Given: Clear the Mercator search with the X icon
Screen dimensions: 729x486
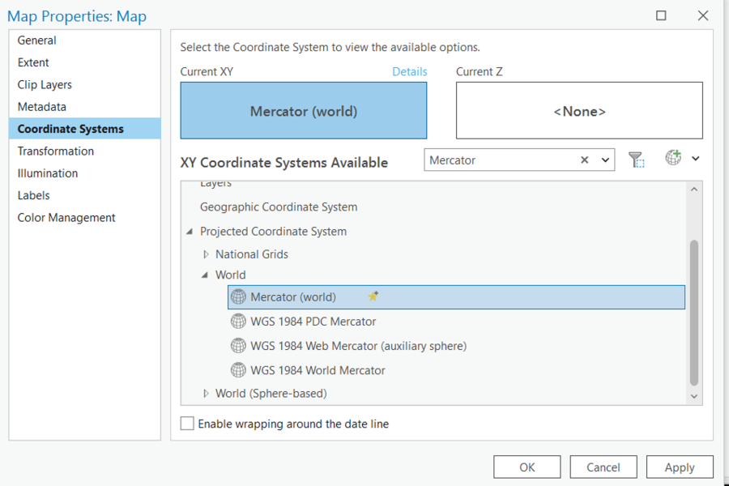Looking at the screenshot, I should click(584, 159).
